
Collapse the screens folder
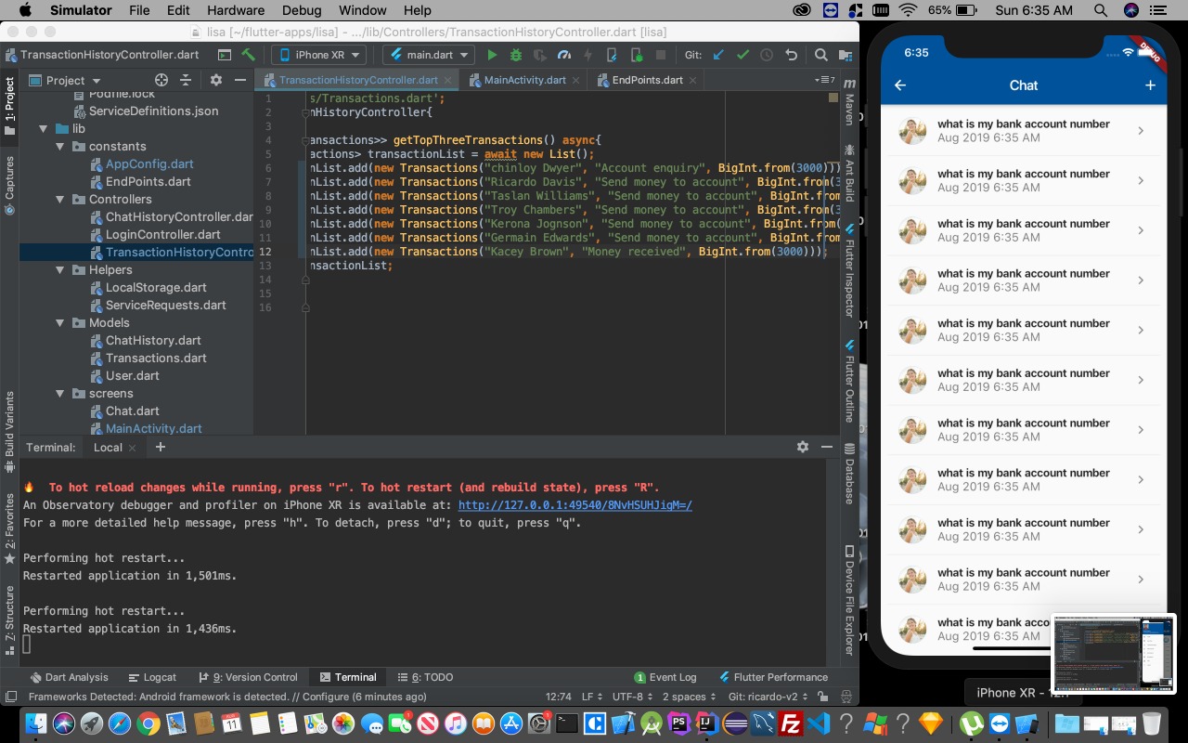tap(60, 393)
